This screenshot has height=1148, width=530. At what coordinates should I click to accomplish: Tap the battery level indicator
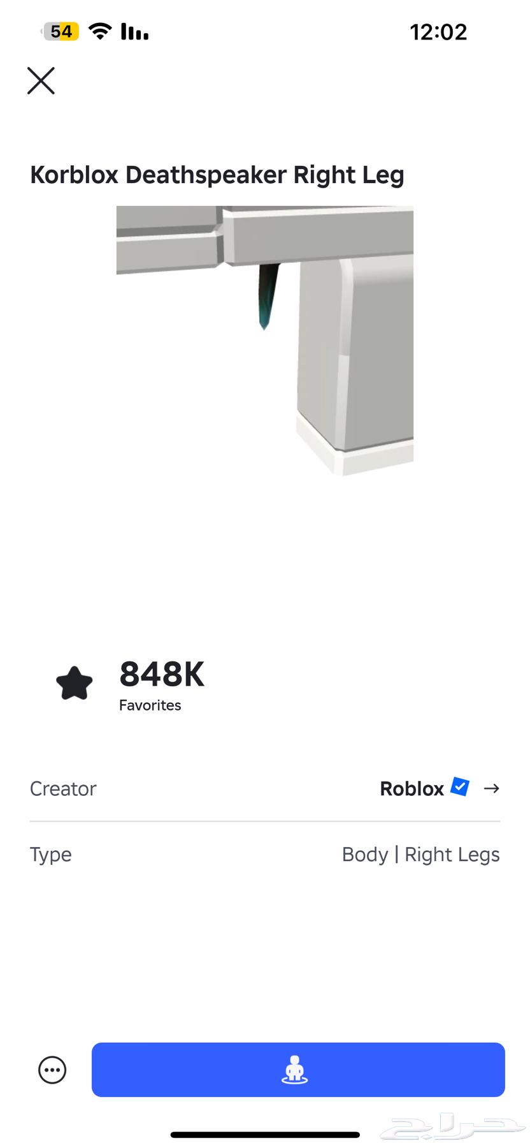(61, 31)
